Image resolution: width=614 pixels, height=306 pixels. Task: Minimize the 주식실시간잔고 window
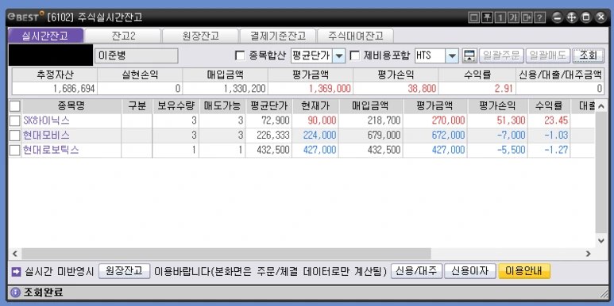point(558,17)
